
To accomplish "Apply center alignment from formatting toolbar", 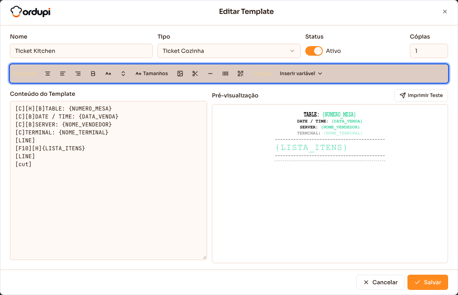I will pyautogui.click(x=48, y=74).
